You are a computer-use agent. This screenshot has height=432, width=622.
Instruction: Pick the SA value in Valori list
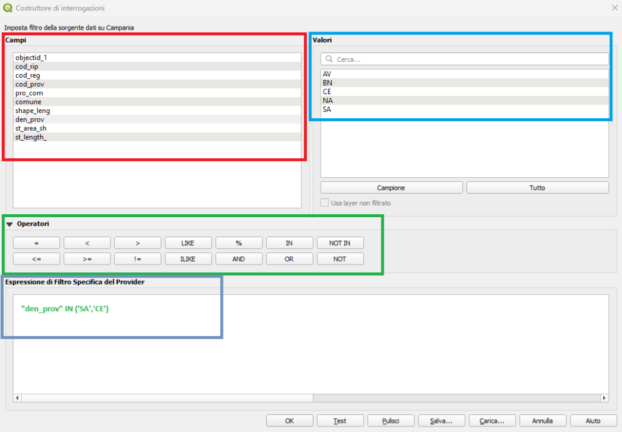[x=465, y=109]
